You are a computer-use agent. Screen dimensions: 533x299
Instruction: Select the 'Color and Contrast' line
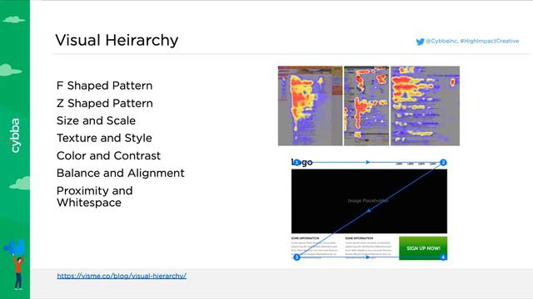pos(108,155)
